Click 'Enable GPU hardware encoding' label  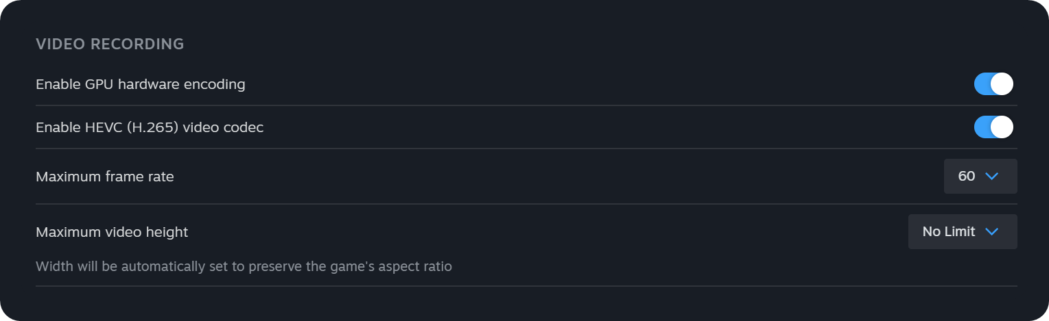point(140,84)
